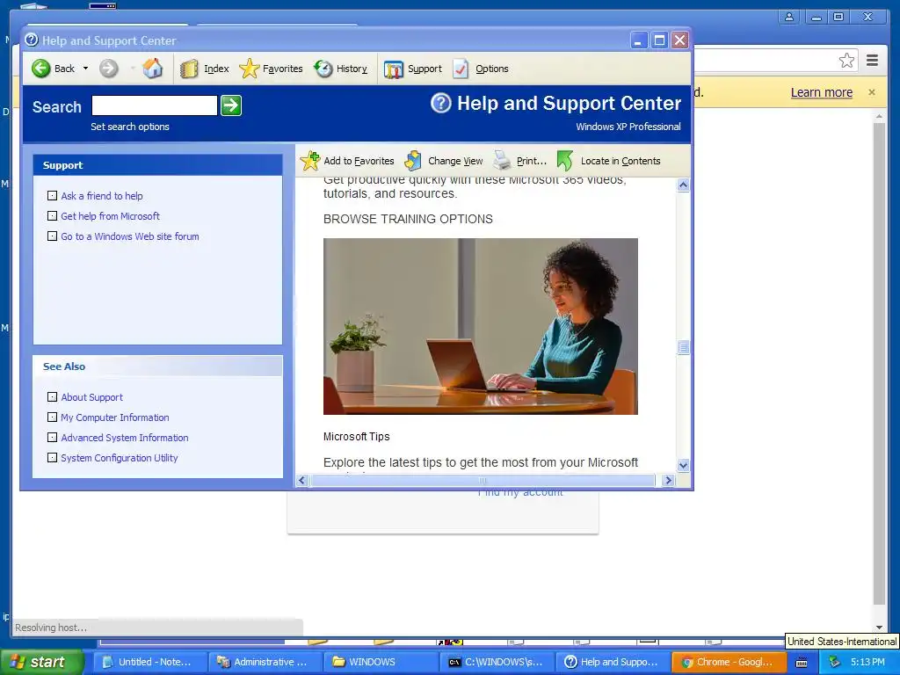Open About Support link
The image size is (900, 675).
(x=91, y=397)
